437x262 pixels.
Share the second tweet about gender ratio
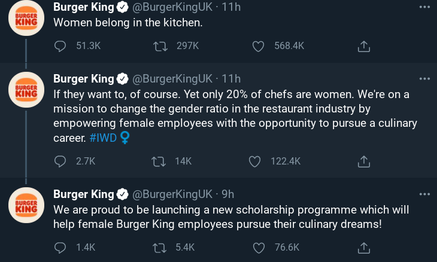coord(364,162)
